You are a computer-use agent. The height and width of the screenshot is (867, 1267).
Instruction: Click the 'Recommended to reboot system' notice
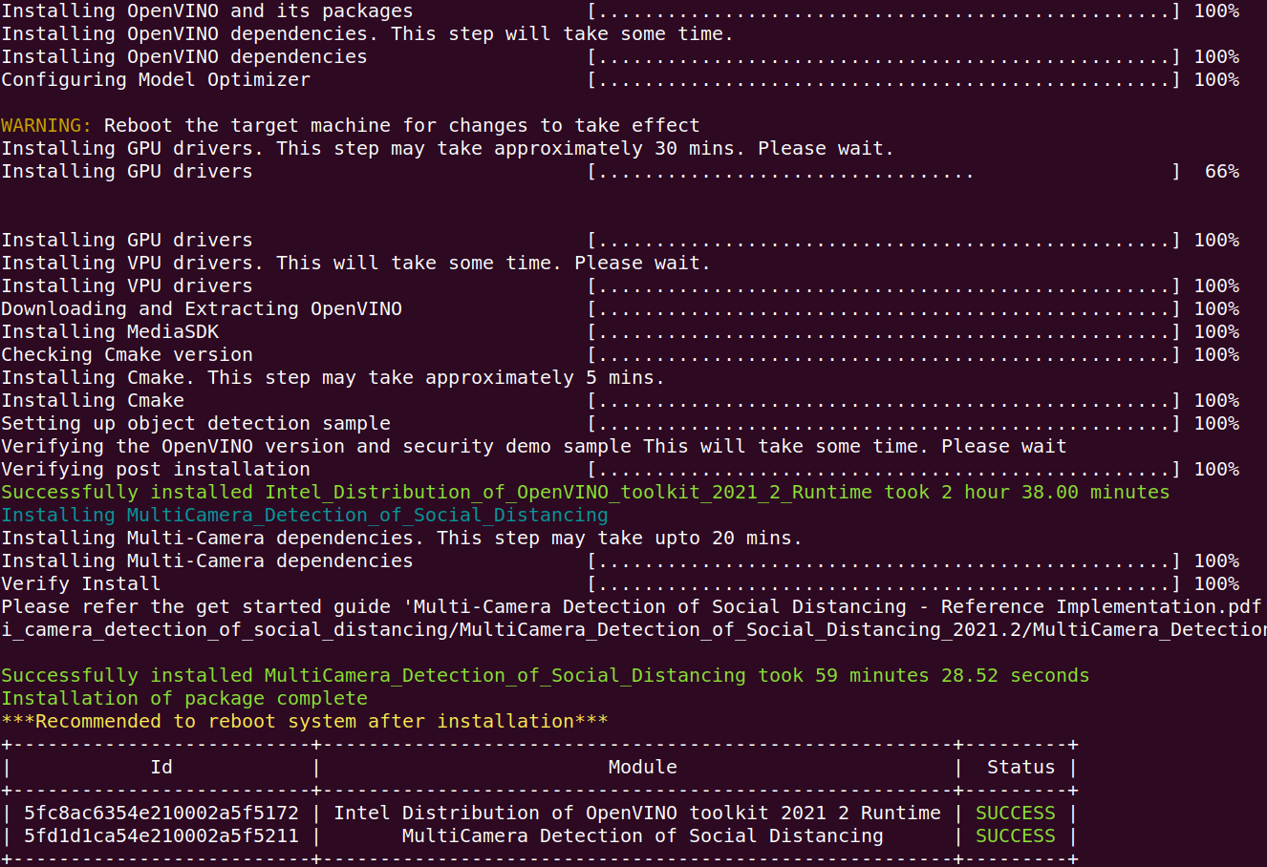[x=305, y=722]
